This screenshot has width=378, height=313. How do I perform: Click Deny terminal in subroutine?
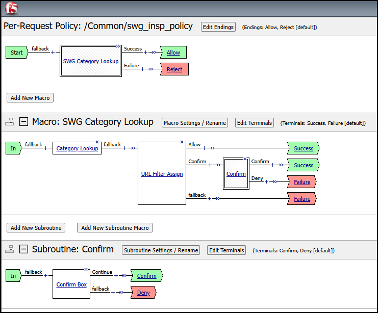[x=143, y=293]
